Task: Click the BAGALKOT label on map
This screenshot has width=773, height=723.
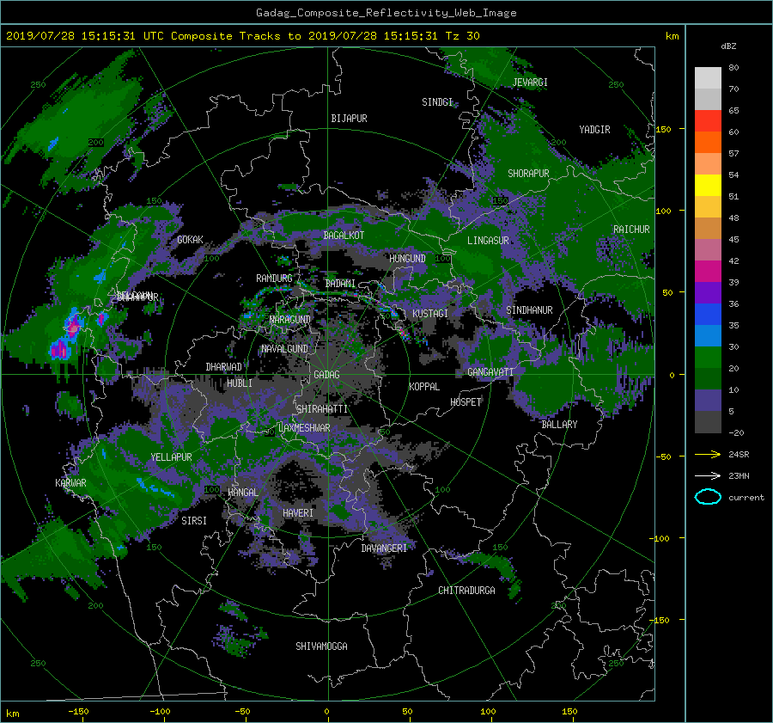Action: tap(344, 236)
